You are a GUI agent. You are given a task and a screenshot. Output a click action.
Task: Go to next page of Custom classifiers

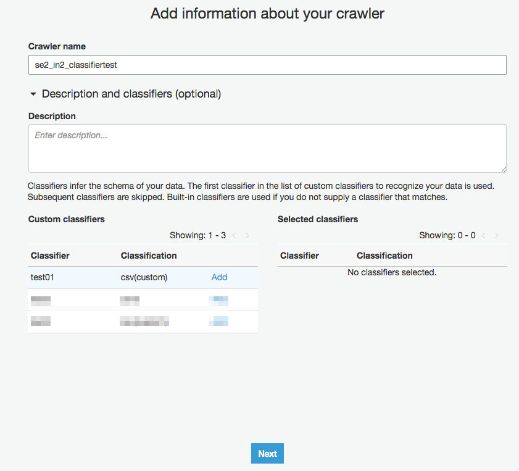[247, 236]
